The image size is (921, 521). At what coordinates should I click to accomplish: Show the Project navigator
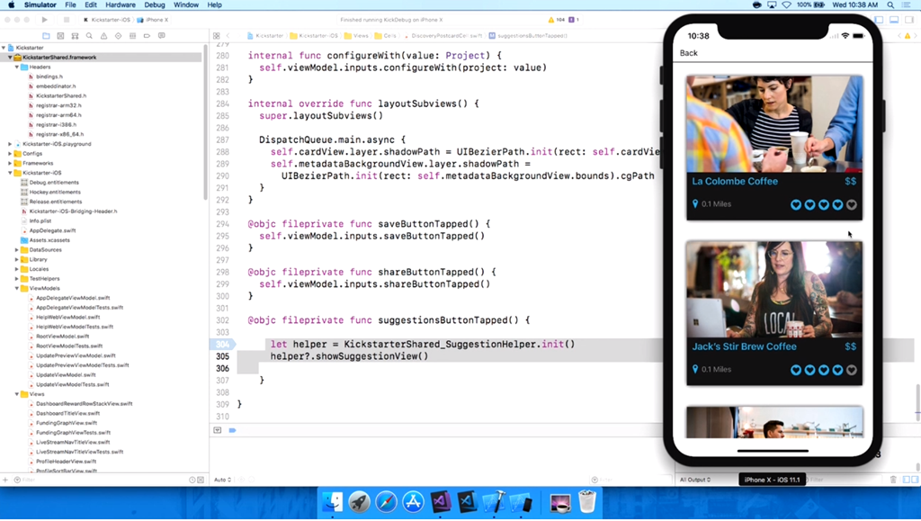pos(47,36)
